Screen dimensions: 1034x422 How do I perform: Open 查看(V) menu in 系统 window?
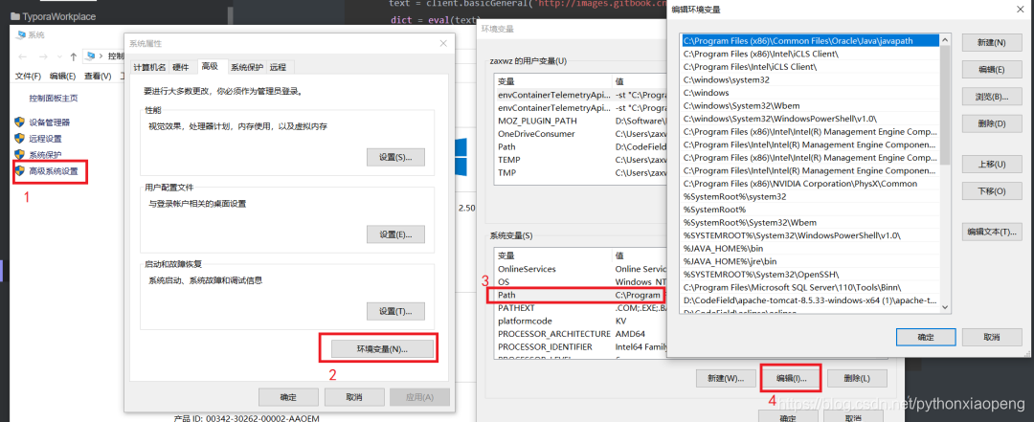click(x=98, y=76)
